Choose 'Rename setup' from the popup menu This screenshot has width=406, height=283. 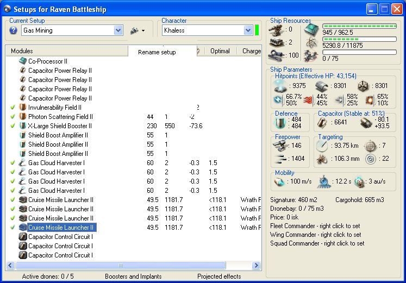pos(157,52)
